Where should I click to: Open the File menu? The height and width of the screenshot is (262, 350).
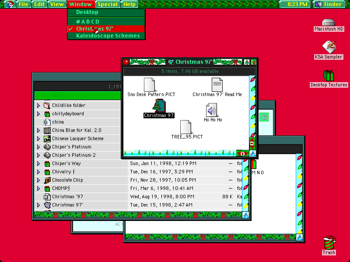click(24, 4)
